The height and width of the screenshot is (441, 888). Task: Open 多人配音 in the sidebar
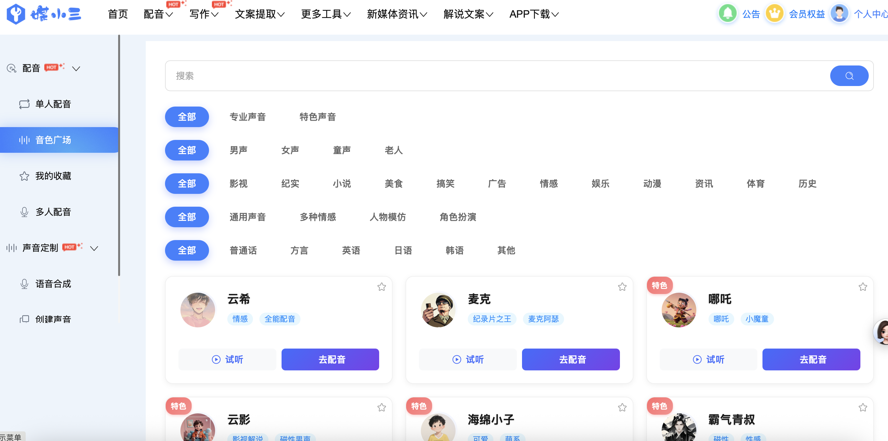point(53,212)
